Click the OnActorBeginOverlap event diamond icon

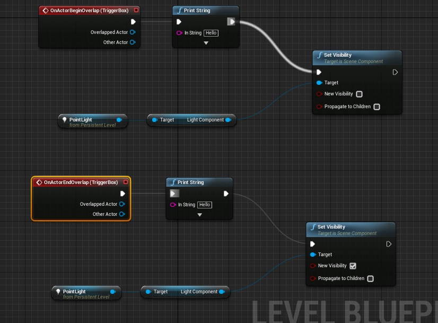(x=46, y=11)
